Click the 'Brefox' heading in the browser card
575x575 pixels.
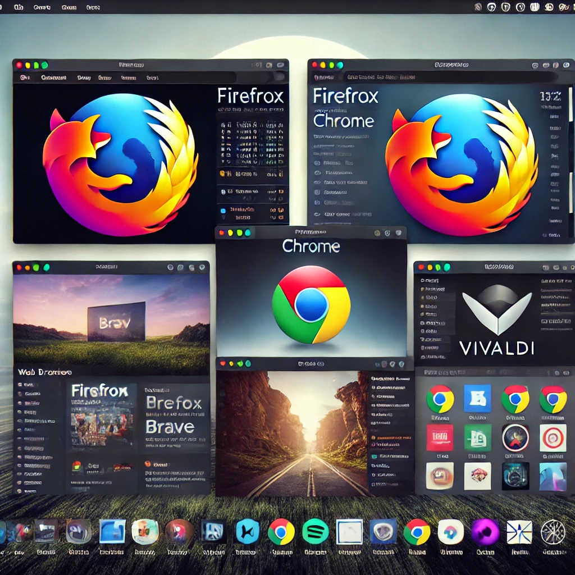pyautogui.click(x=174, y=403)
